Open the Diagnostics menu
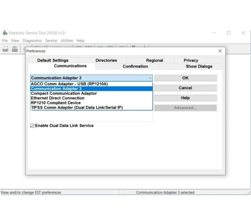 32,41
